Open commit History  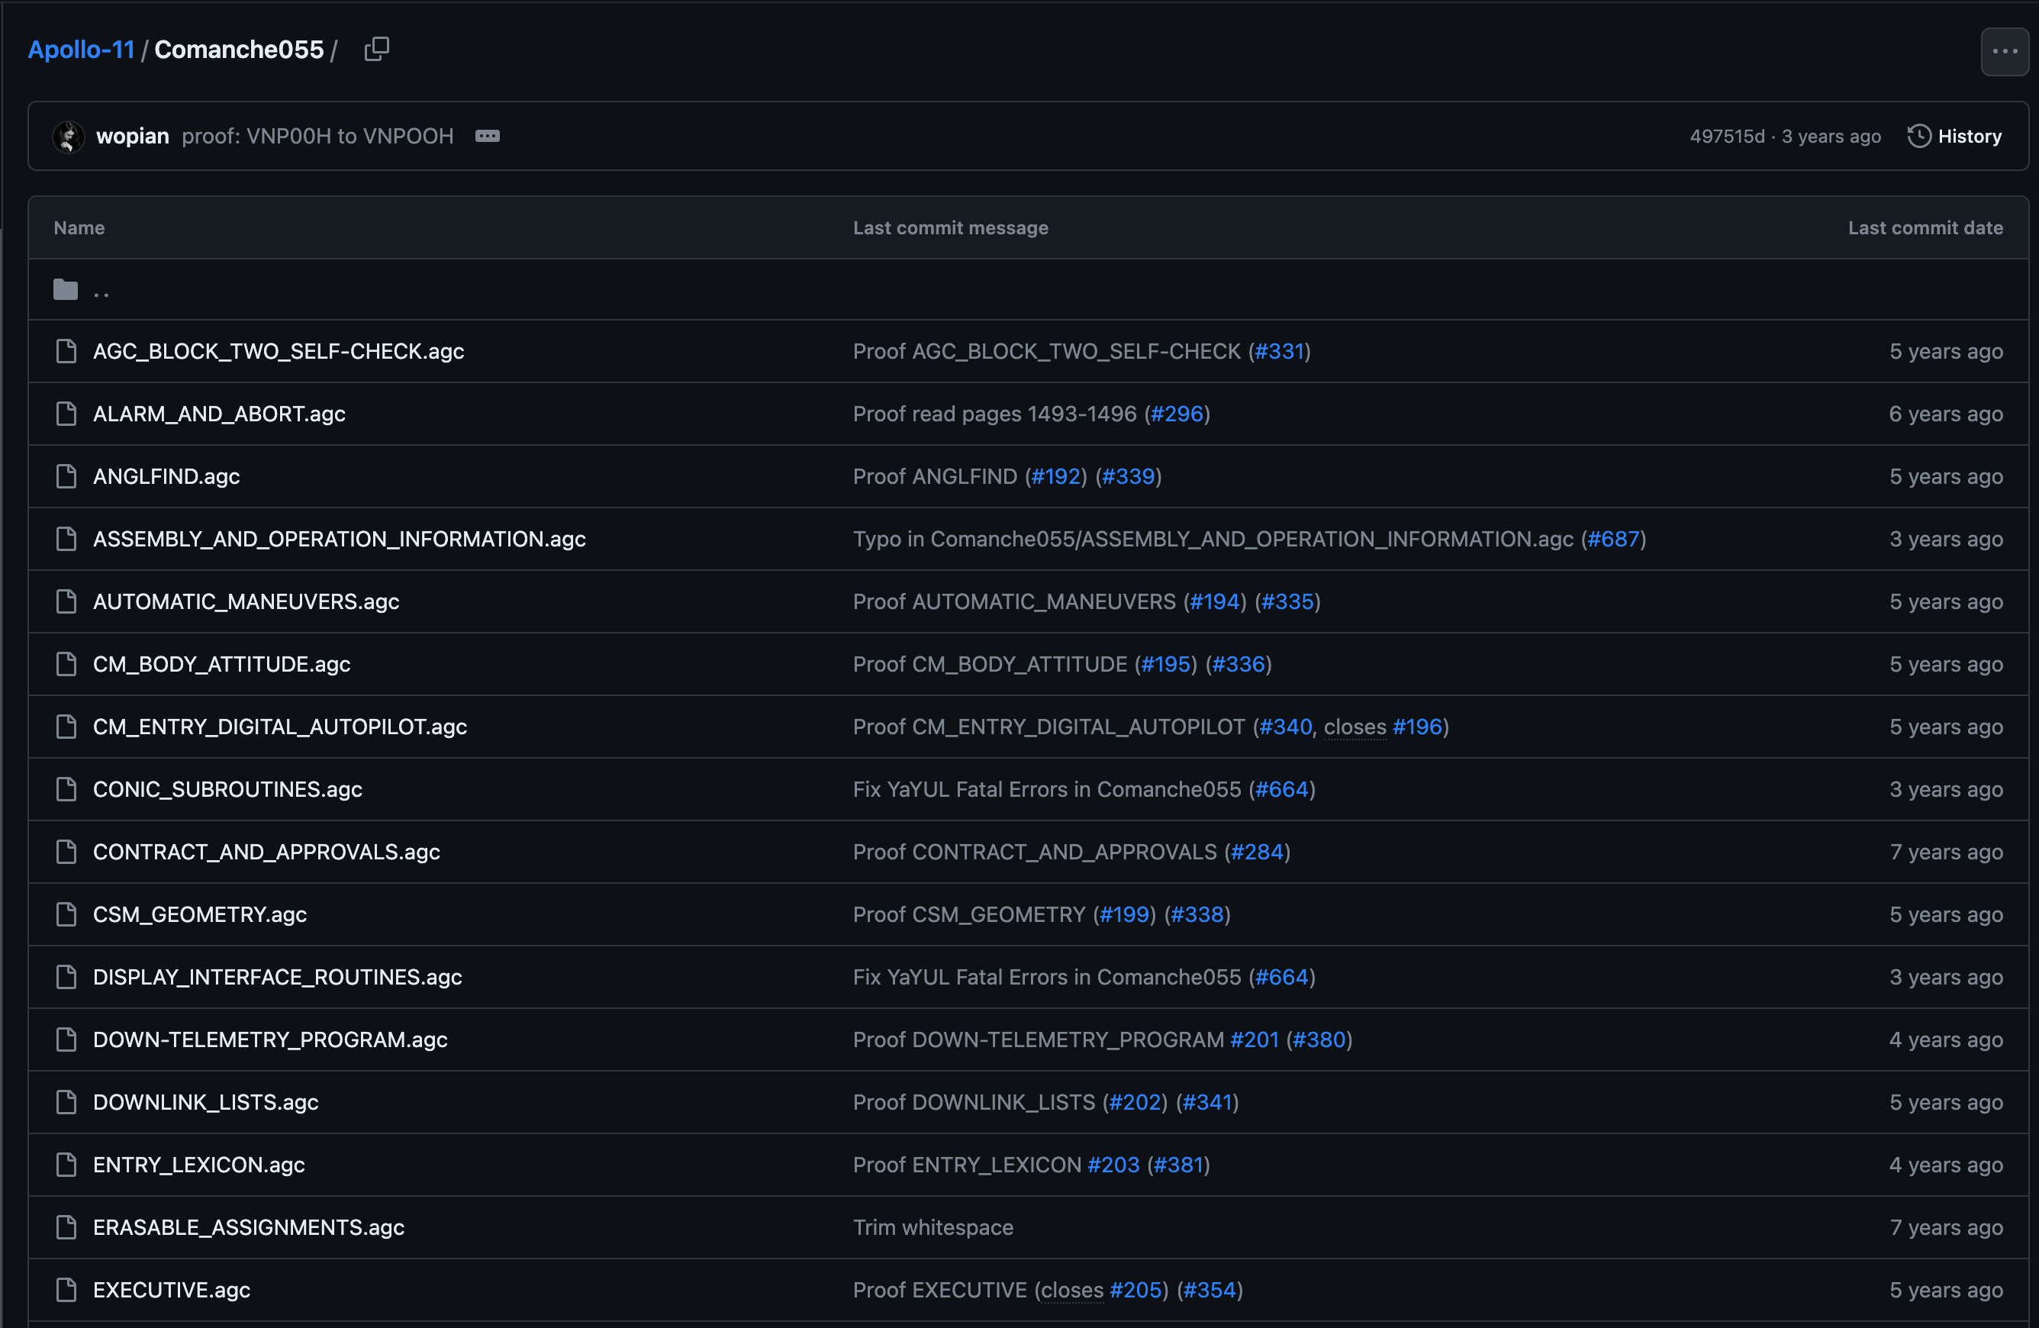[1955, 136]
